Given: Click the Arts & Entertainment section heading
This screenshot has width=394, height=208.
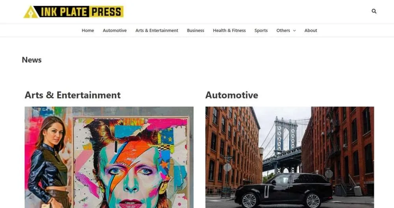Looking at the screenshot, I should tap(72, 95).
